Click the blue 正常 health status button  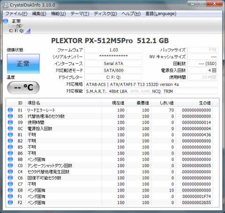[23, 64]
